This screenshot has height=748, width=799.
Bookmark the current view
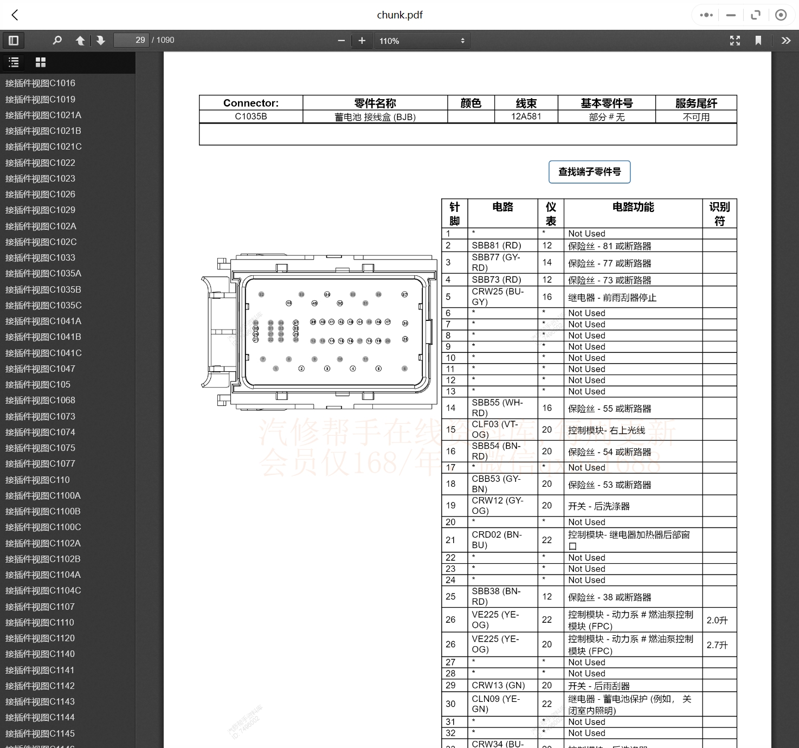(x=759, y=40)
